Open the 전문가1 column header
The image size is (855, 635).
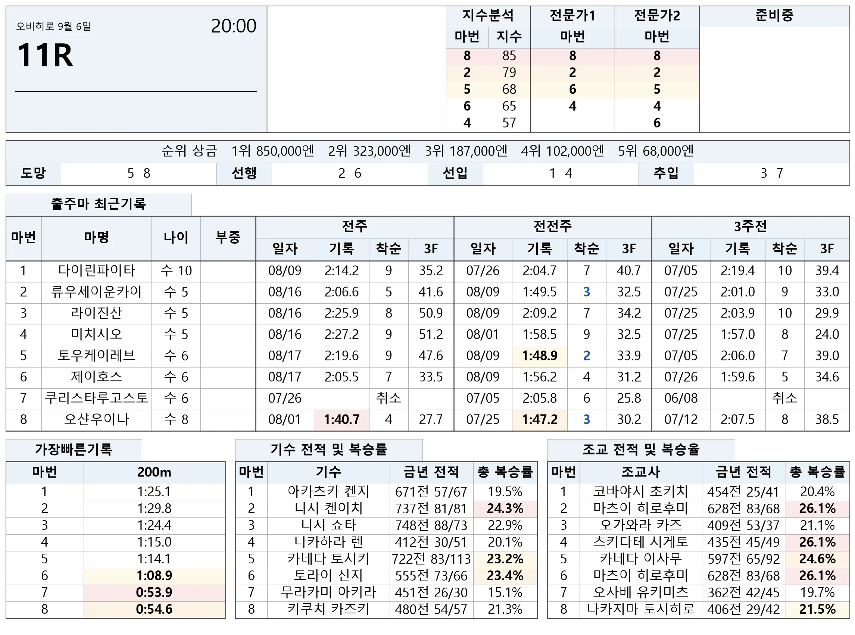(572, 16)
